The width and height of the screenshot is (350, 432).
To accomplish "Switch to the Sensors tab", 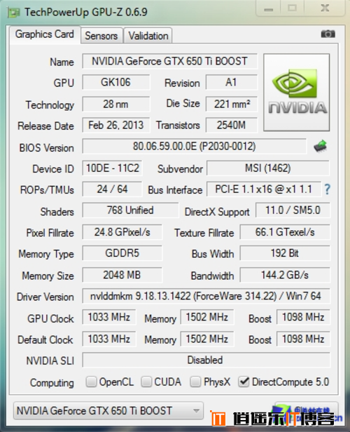I will tap(101, 36).
